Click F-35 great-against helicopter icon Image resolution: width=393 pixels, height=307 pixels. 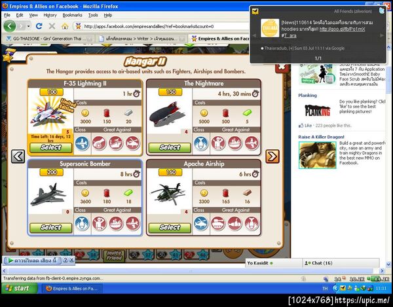click(x=133, y=143)
